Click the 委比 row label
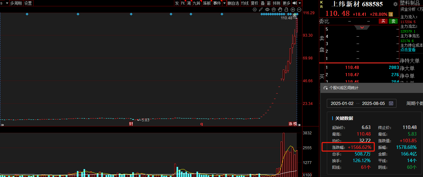 324,21
